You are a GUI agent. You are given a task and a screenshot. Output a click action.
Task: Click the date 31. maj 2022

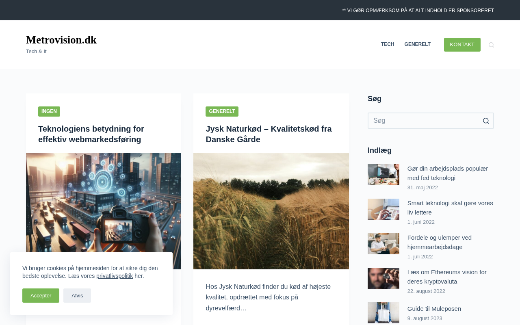tap(422, 188)
